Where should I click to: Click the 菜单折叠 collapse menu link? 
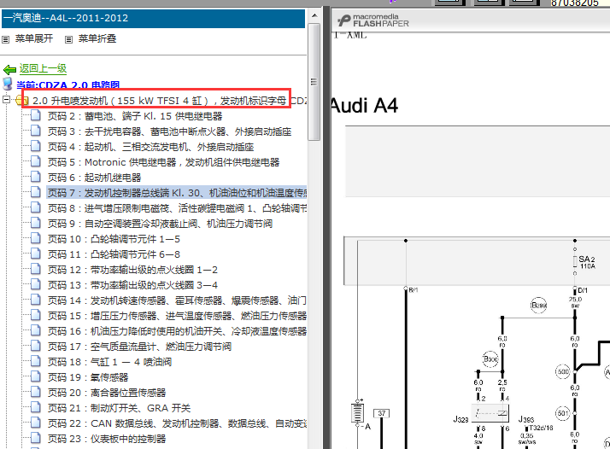(x=97, y=38)
